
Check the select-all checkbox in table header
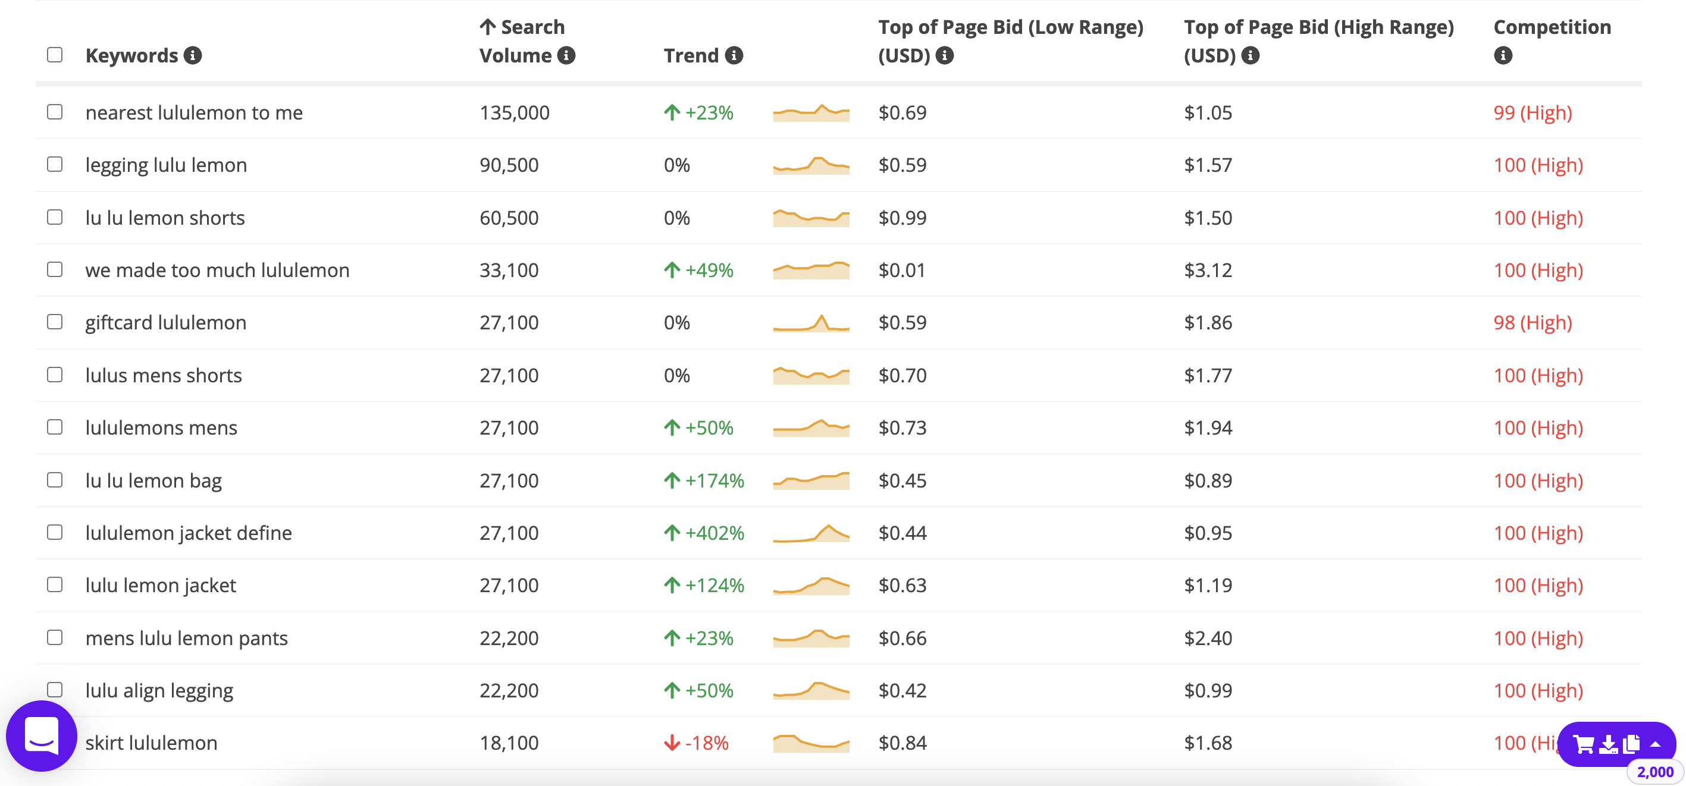54,55
